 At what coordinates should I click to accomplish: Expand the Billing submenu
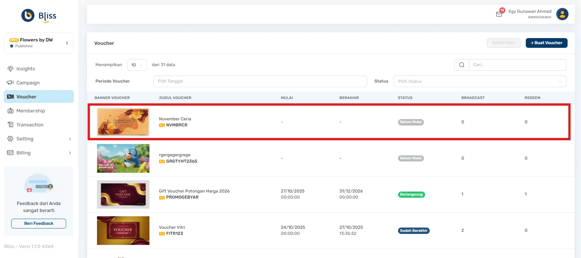pos(70,153)
